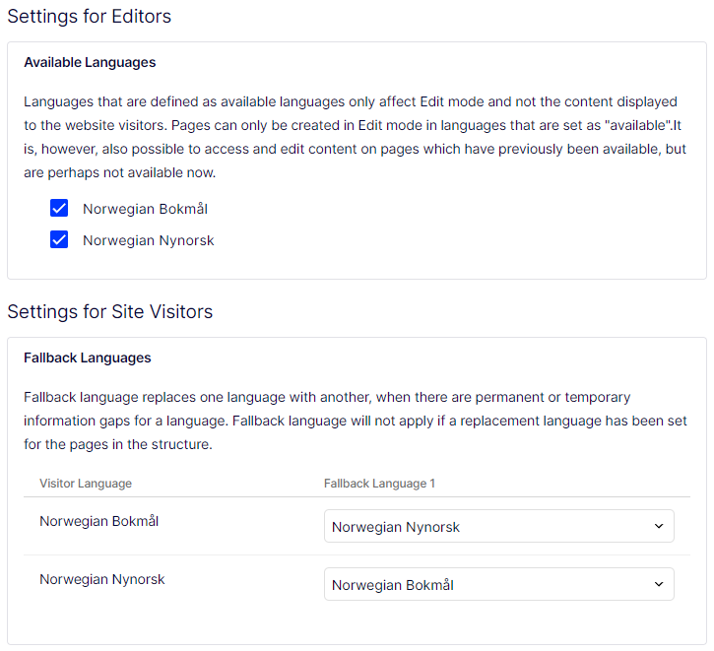714x651 pixels.
Task: Select Norwegian Bokmål row in Visitor Language column
Action: pyautogui.click(x=98, y=522)
